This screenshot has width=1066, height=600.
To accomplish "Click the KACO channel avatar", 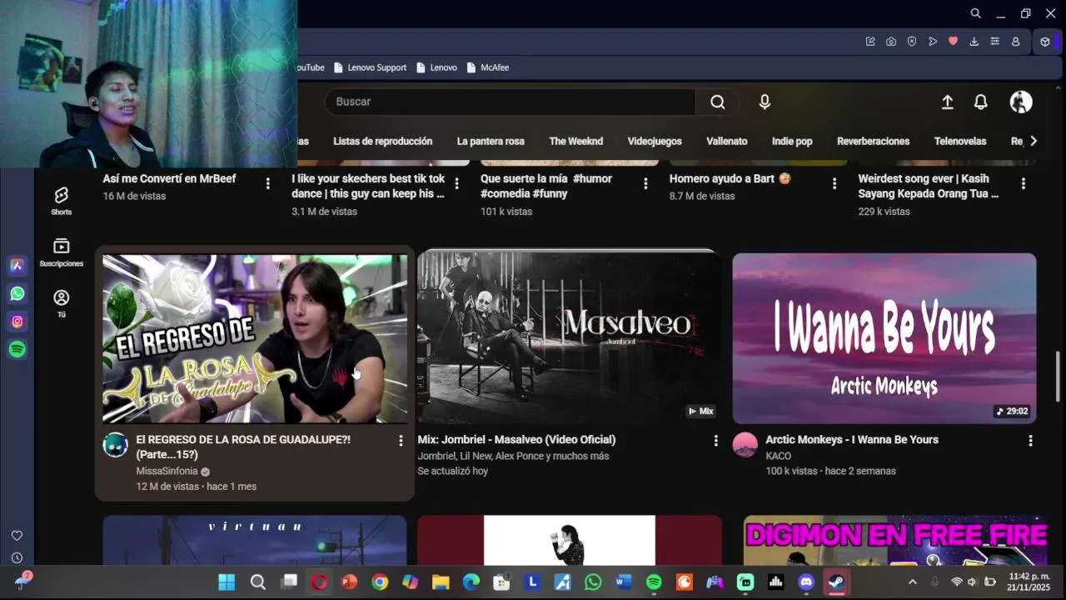I will pos(745,445).
